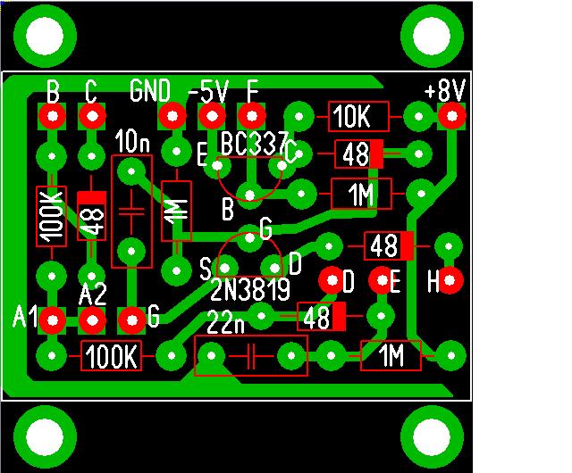The image size is (572, 473).
Task: Select the 2N3819 gate pad marked G
Action: 250,238
